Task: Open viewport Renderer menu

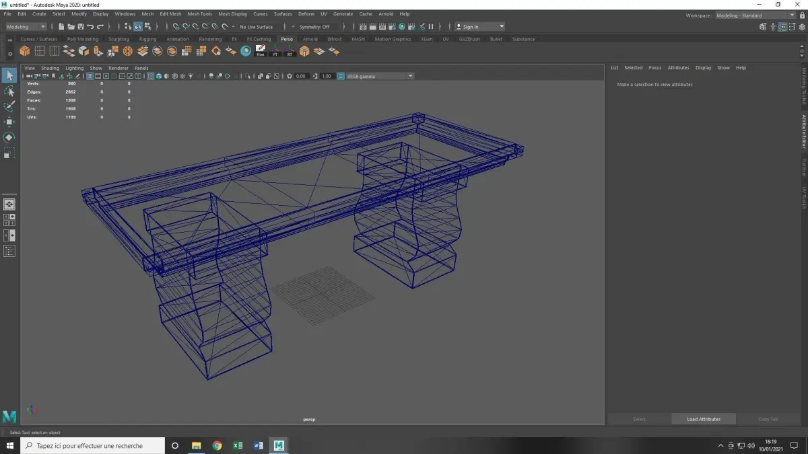Action: [119, 68]
